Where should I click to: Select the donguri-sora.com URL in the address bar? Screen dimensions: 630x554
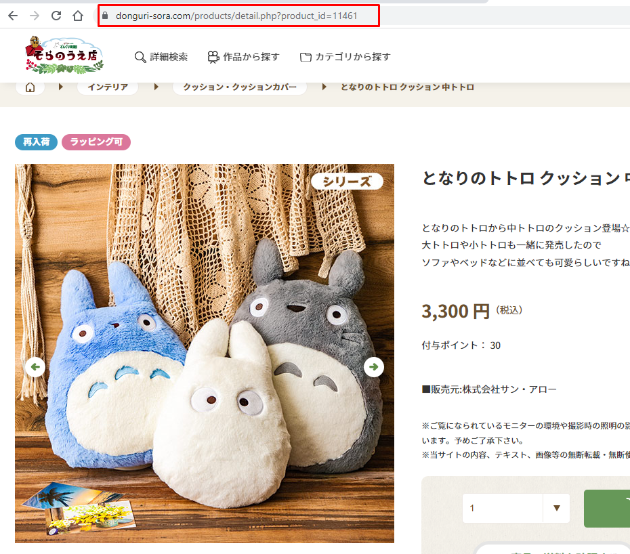(236, 16)
